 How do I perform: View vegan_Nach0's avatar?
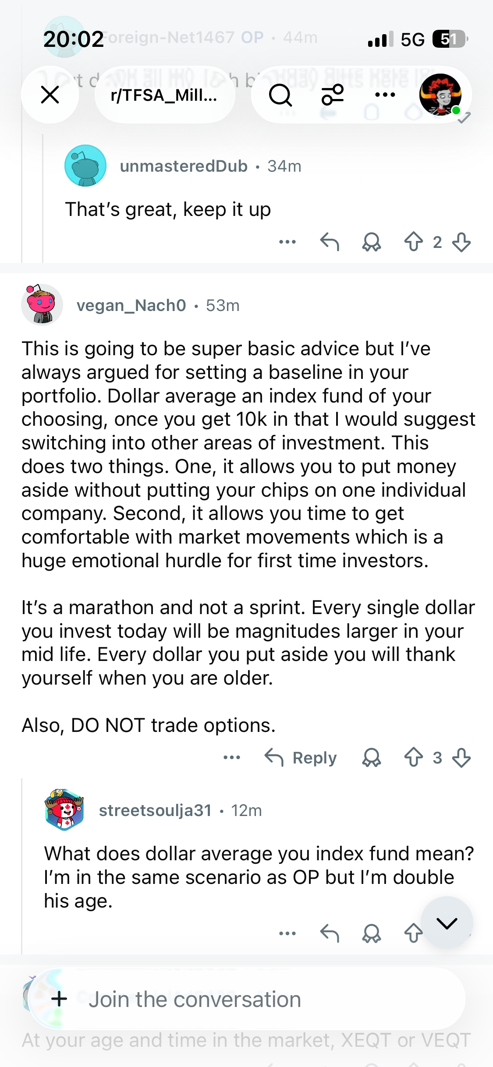tap(42, 305)
